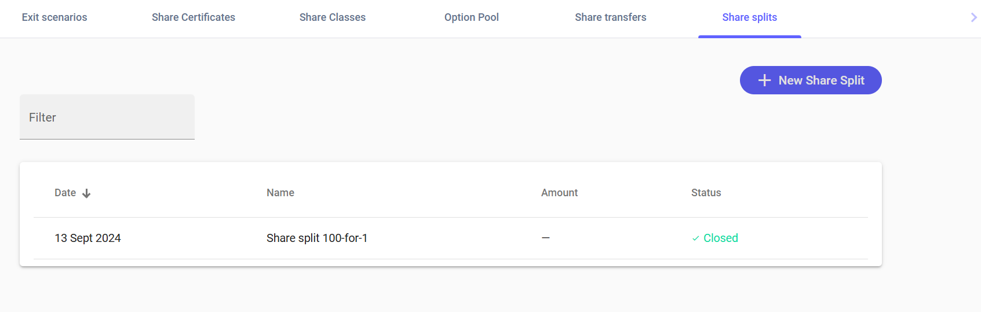
Task: Click the descending sort arrow icon
Action: 86,193
